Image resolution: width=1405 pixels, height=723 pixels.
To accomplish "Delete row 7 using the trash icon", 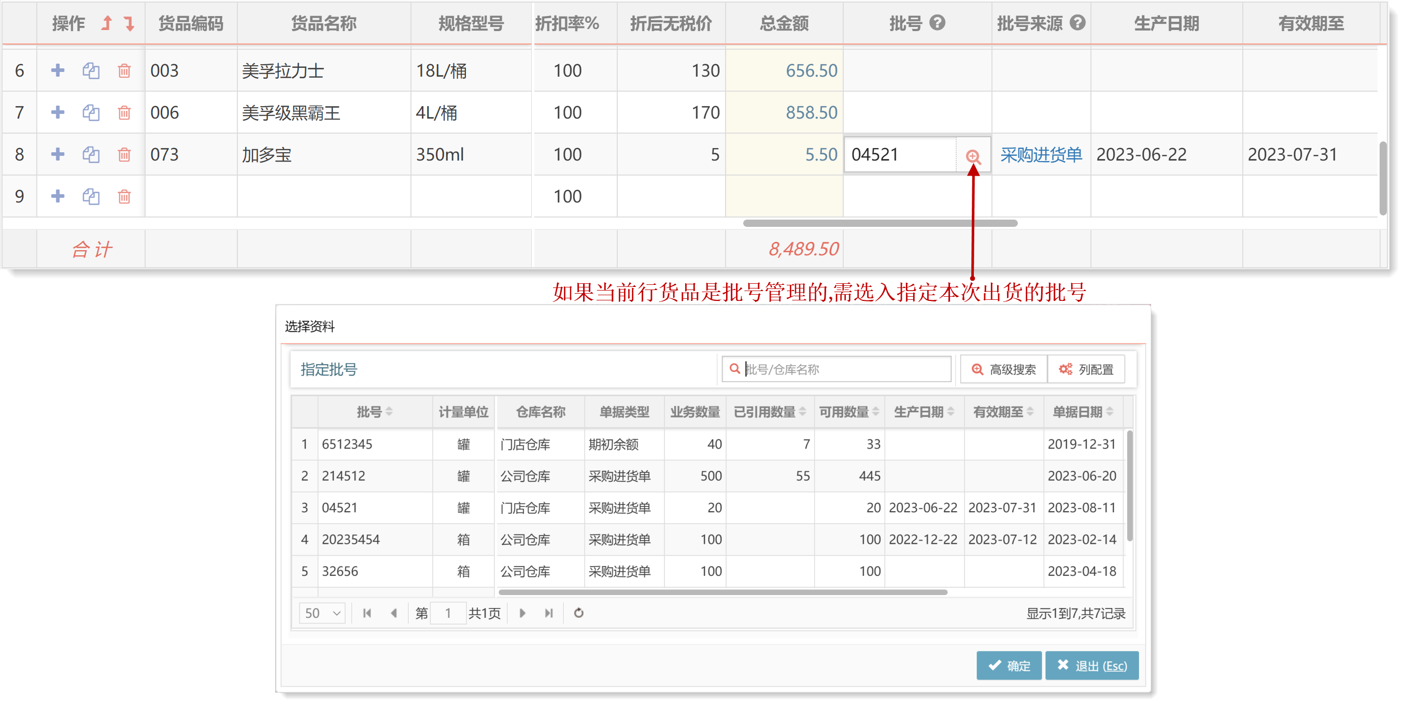I will (124, 112).
